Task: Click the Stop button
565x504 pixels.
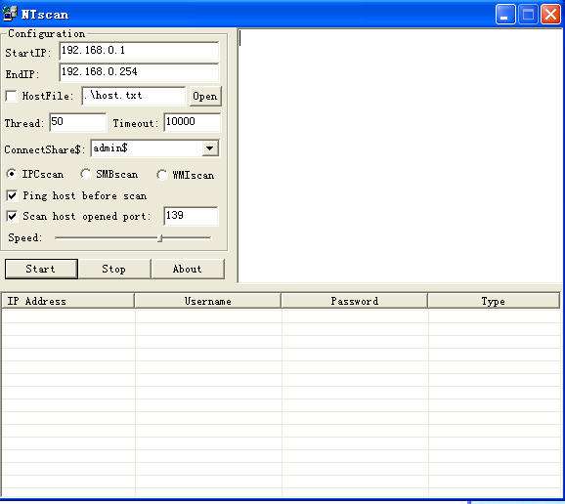Action: click(113, 269)
